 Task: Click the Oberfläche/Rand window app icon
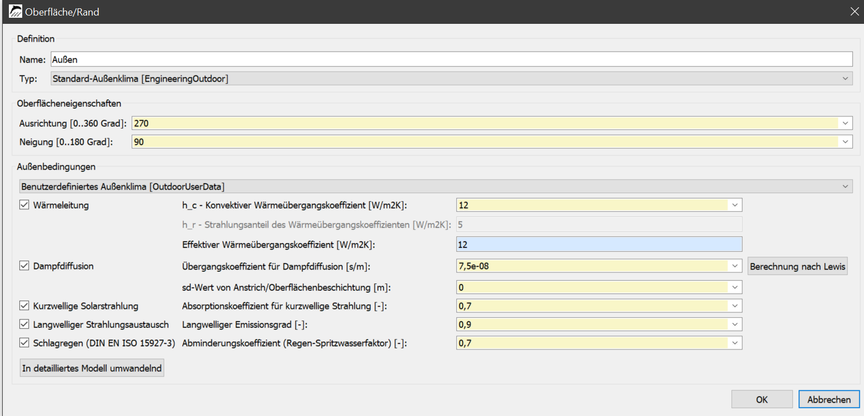pyautogui.click(x=16, y=11)
